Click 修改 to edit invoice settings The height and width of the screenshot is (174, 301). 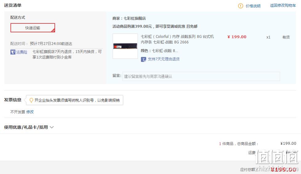pos(30,112)
